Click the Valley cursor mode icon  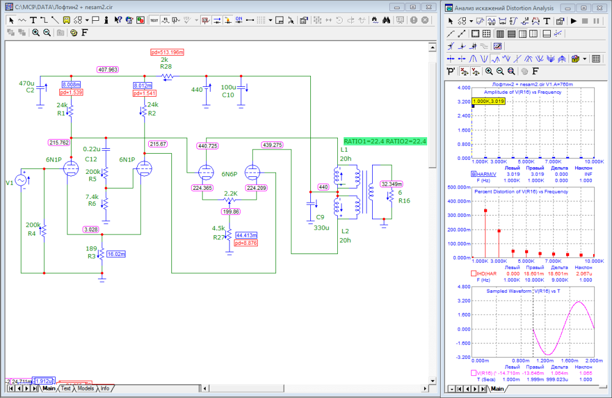click(x=484, y=59)
